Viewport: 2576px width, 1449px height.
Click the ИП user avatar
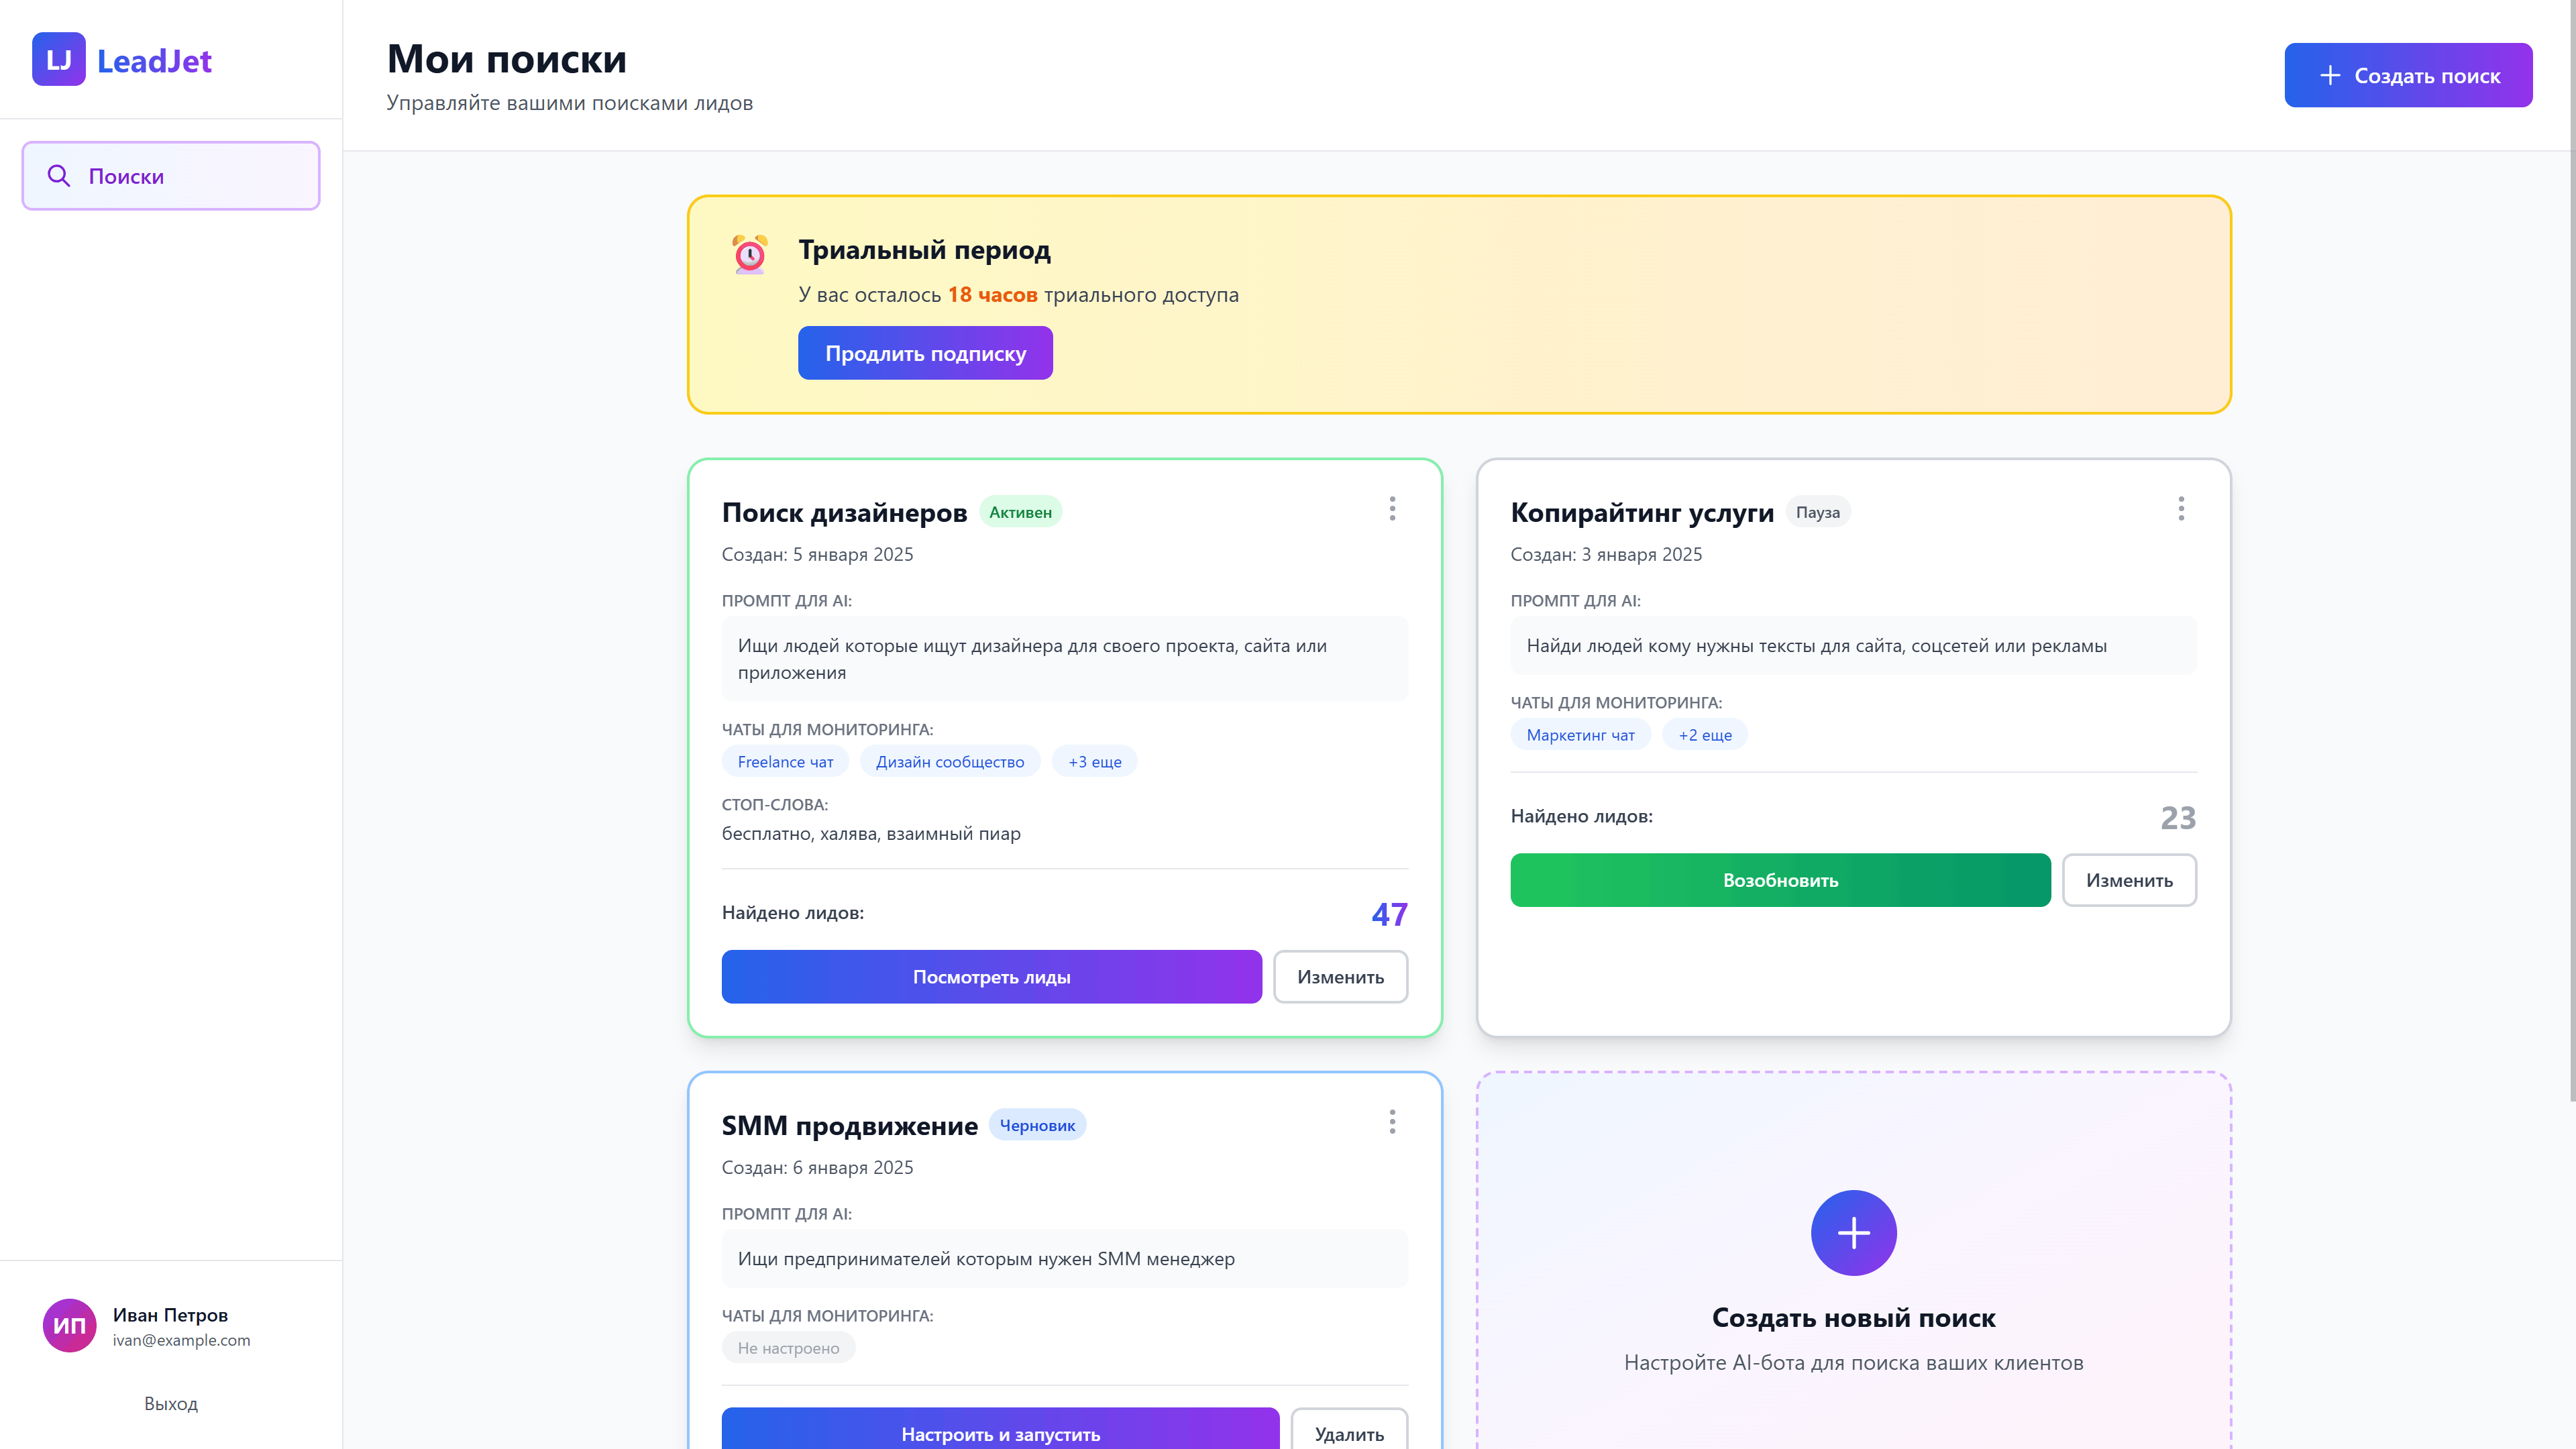(69, 1325)
